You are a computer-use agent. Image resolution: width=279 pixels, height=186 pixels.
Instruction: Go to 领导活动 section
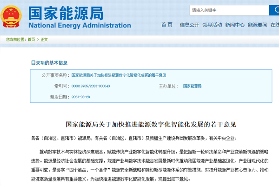(x=212, y=25)
